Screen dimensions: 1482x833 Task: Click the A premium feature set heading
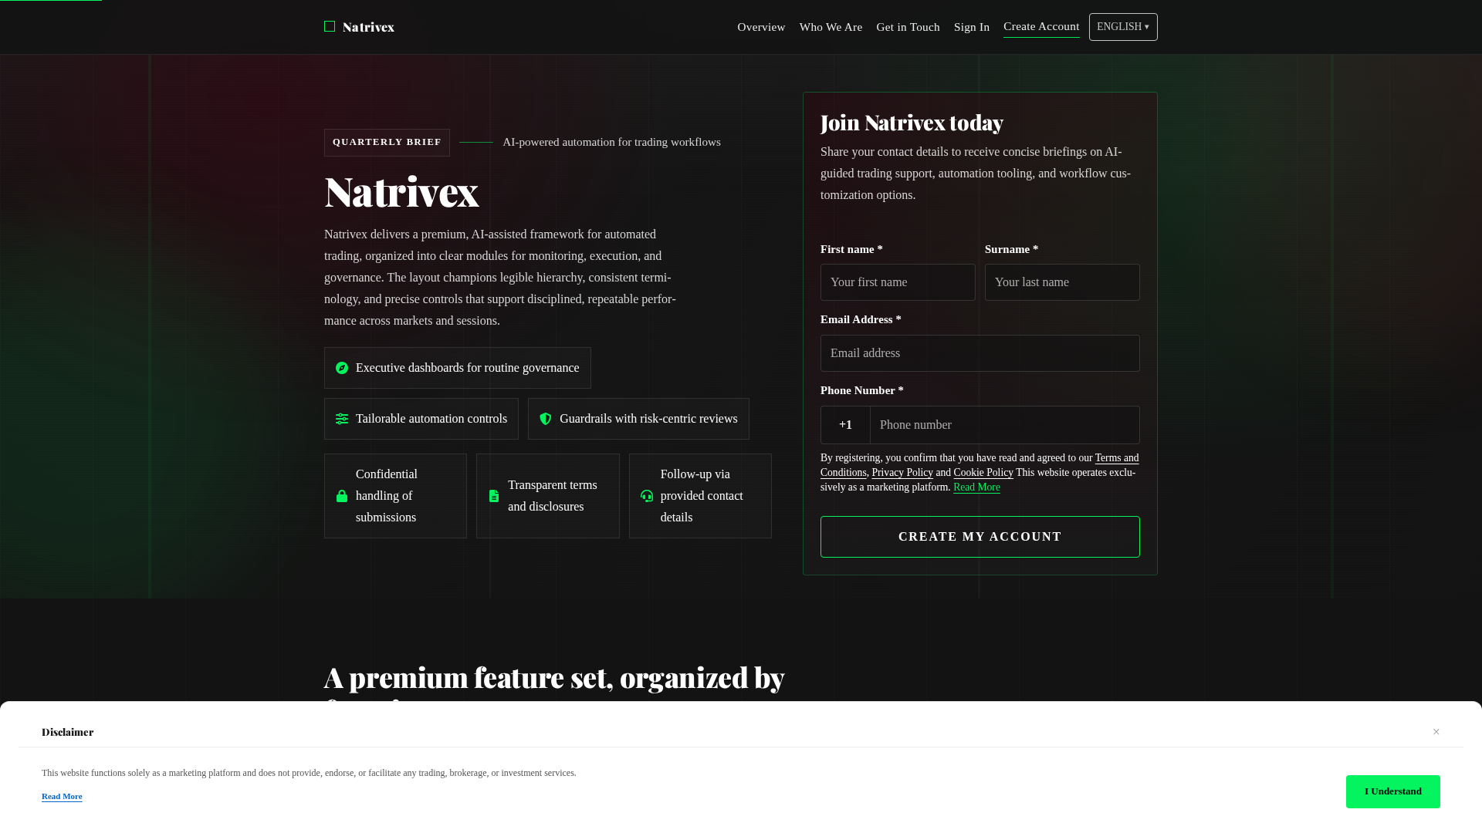point(554,678)
